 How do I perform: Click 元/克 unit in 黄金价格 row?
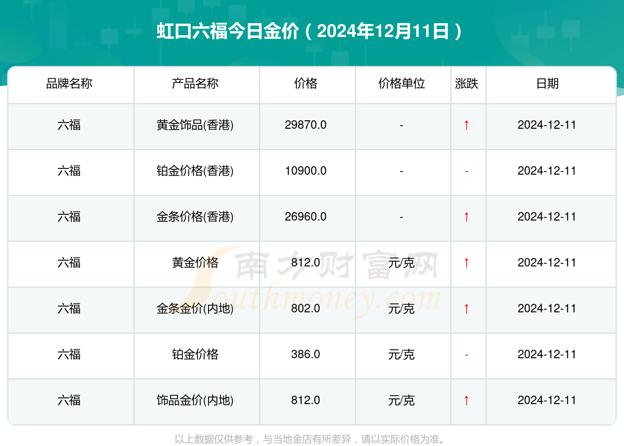[x=402, y=262]
